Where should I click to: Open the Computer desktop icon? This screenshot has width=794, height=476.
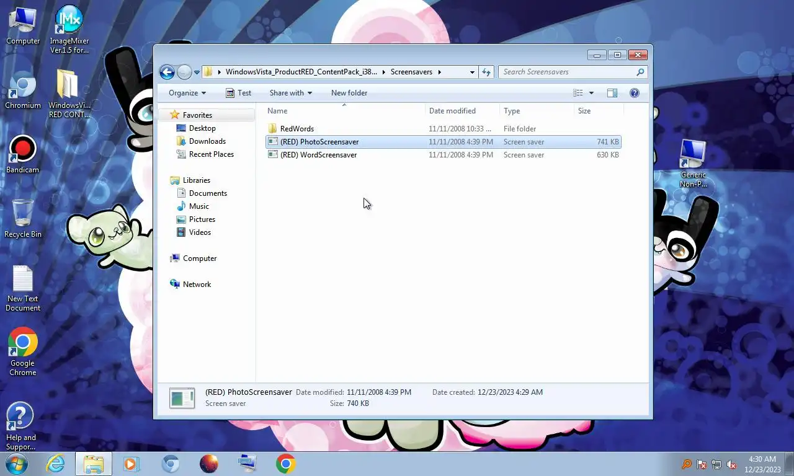(23, 25)
